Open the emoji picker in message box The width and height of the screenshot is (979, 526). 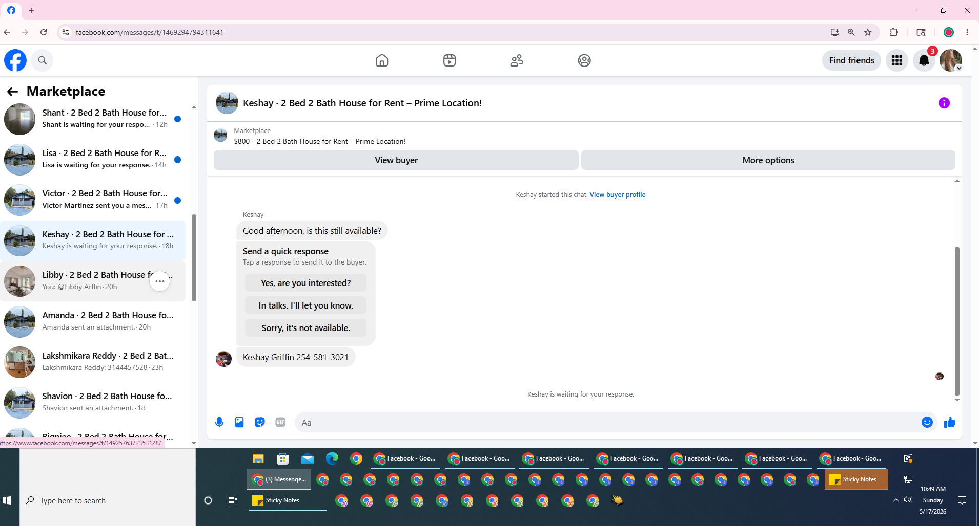[927, 422]
